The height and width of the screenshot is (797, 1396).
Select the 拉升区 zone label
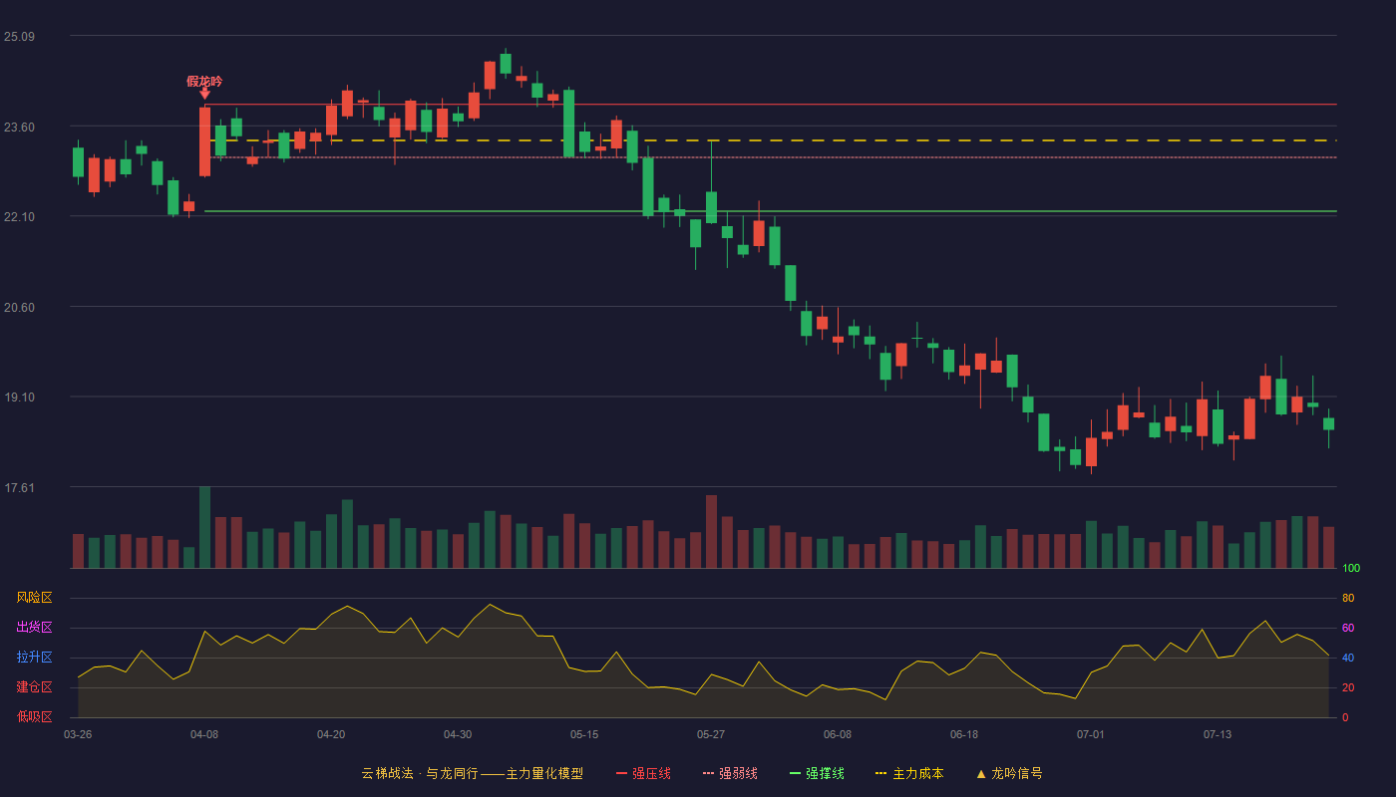tap(34, 658)
